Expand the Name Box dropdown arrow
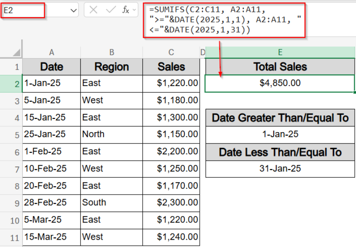 74,10
